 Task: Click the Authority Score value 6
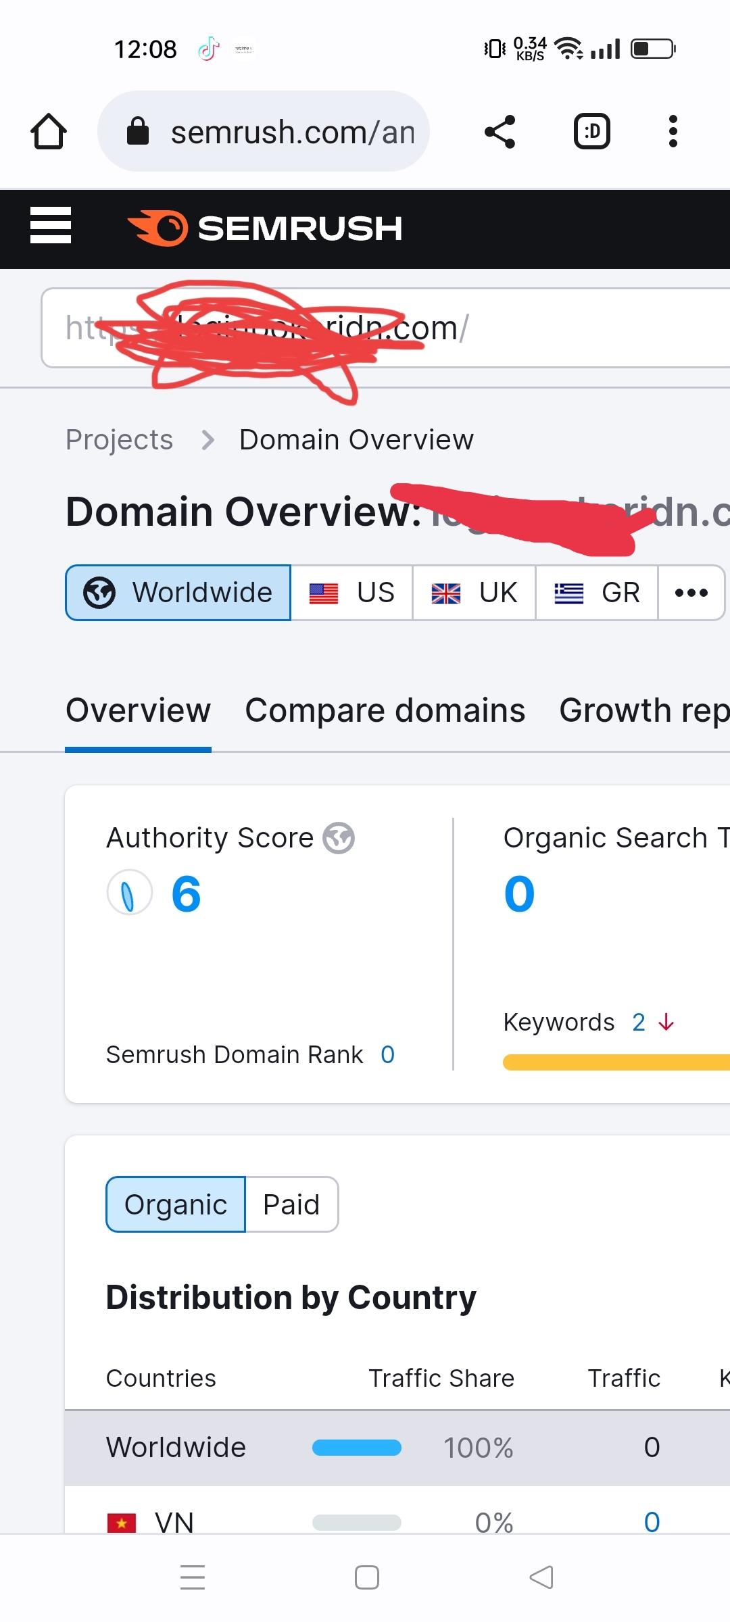[186, 893]
